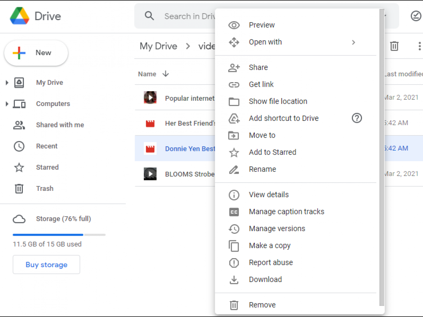Click the Add shortcut help question mark
The height and width of the screenshot is (317, 423).
(357, 118)
